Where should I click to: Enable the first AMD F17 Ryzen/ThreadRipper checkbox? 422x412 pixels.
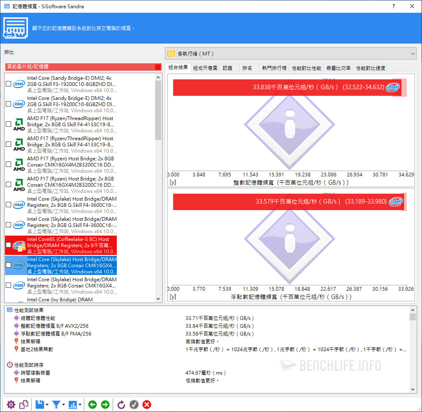pyautogui.click(x=9, y=124)
